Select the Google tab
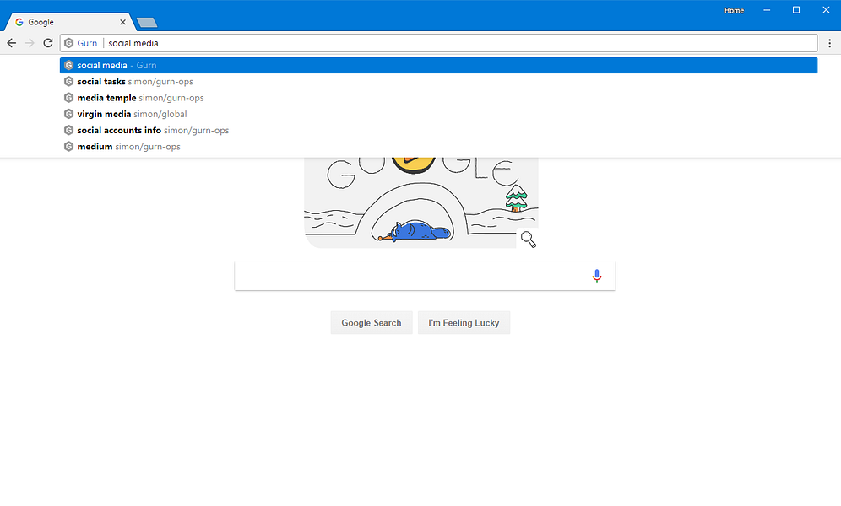The image size is (841, 506). click(68, 22)
